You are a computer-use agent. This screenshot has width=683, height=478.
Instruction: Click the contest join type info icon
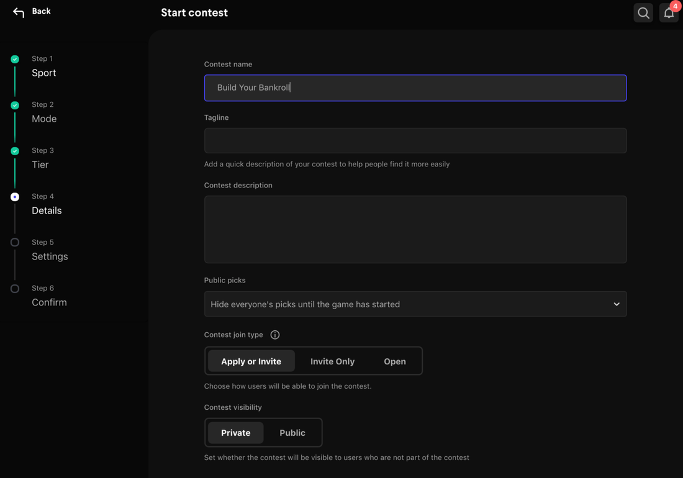(x=275, y=335)
